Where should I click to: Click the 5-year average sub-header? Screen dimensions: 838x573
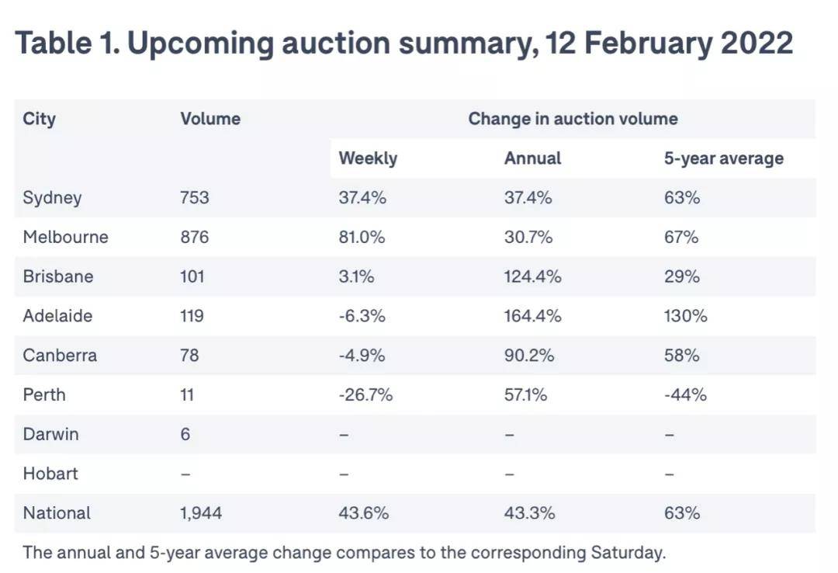[x=723, y=158]
